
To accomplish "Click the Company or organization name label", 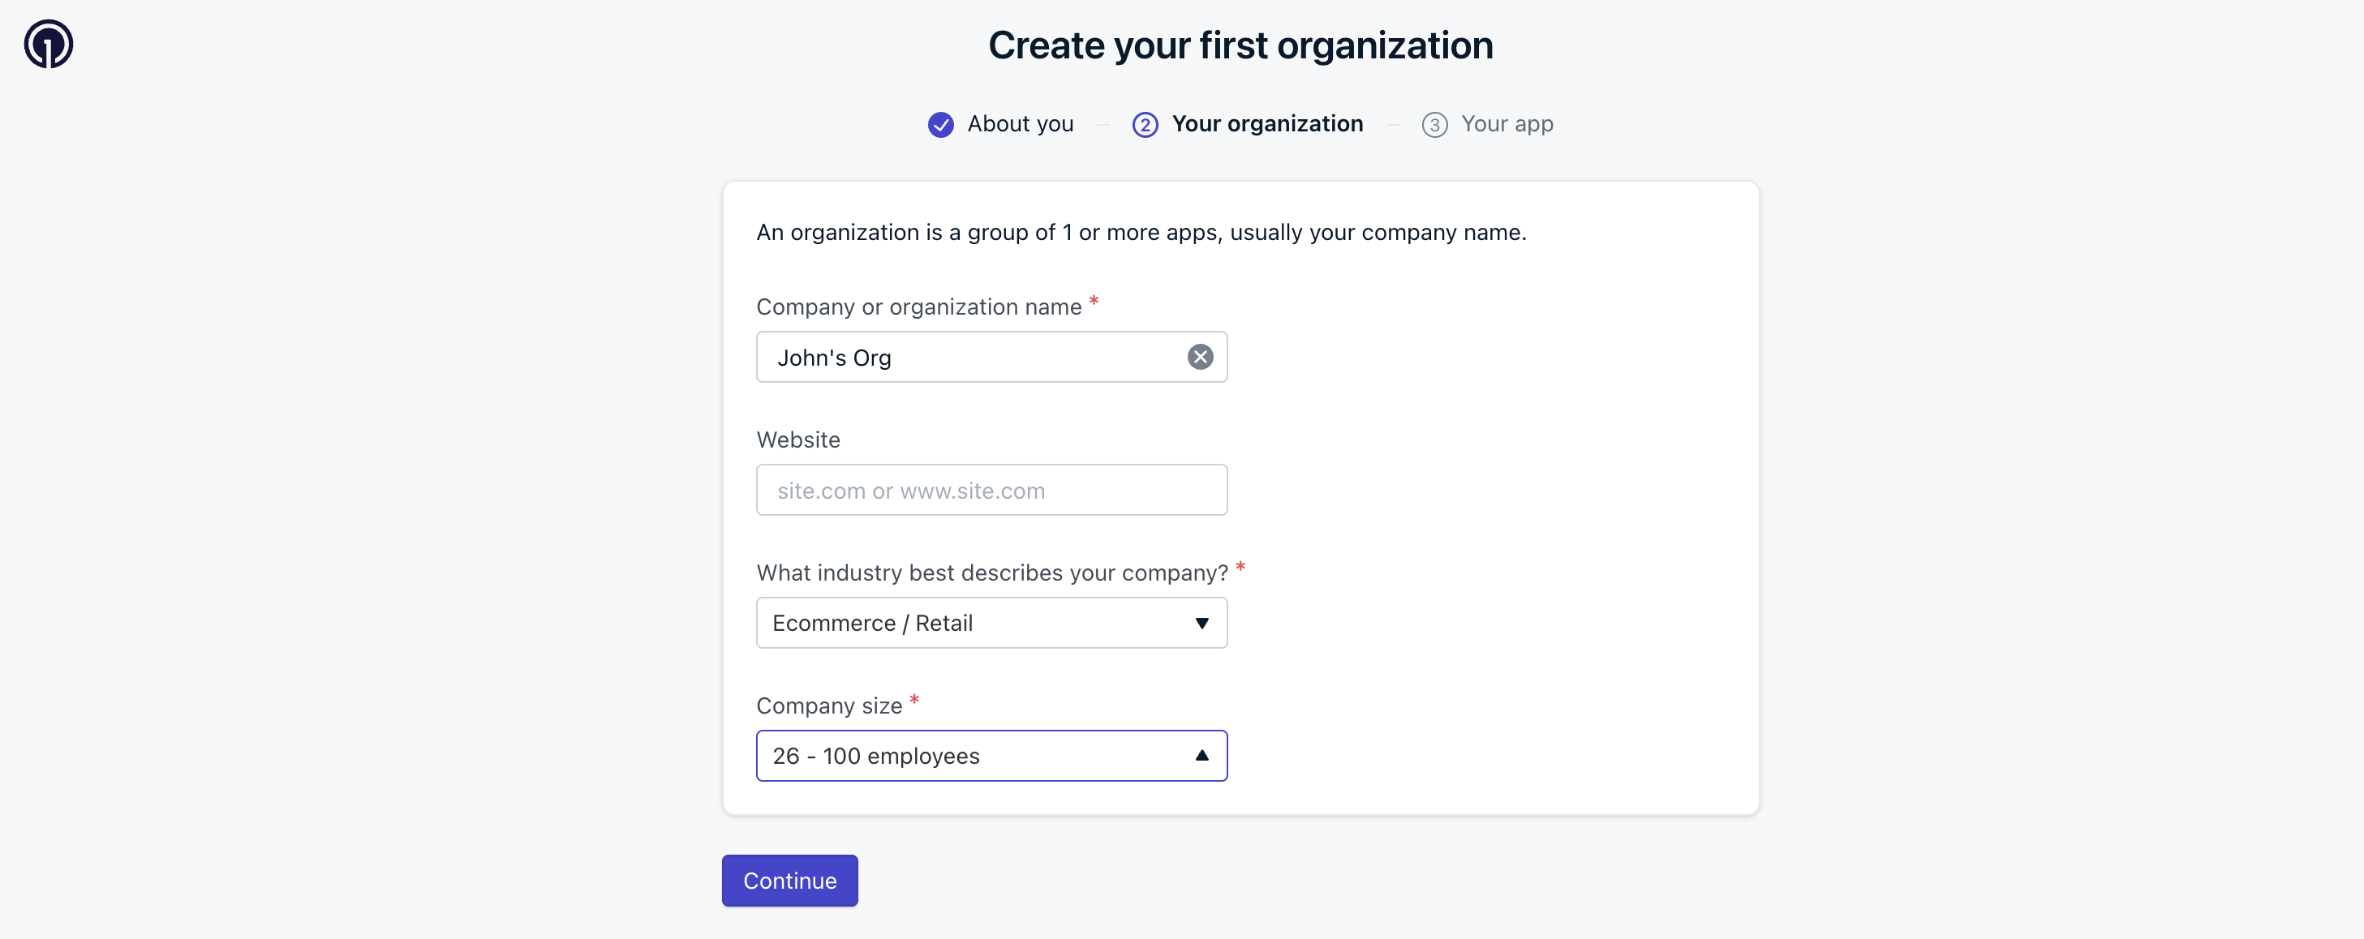I will click(x=918, y=307).
